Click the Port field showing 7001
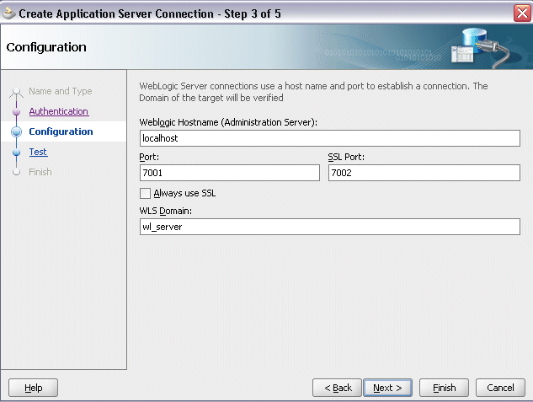Screen dimensions: 533x402 [x=229, y=173]
